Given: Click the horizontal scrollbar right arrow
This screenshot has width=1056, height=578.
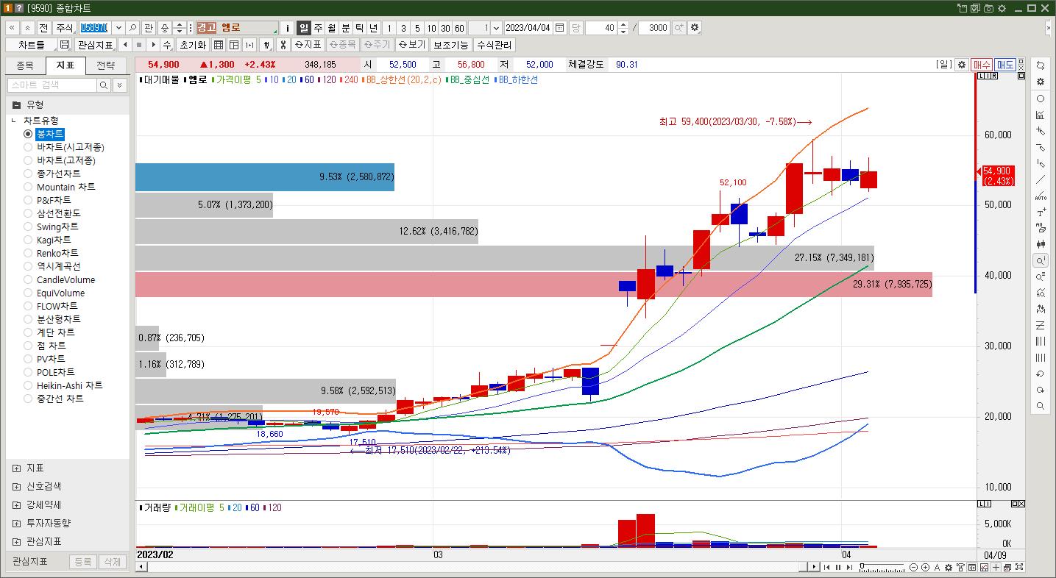Looking at the screenshot, I should pyautogui.click(x=813, y=567).
